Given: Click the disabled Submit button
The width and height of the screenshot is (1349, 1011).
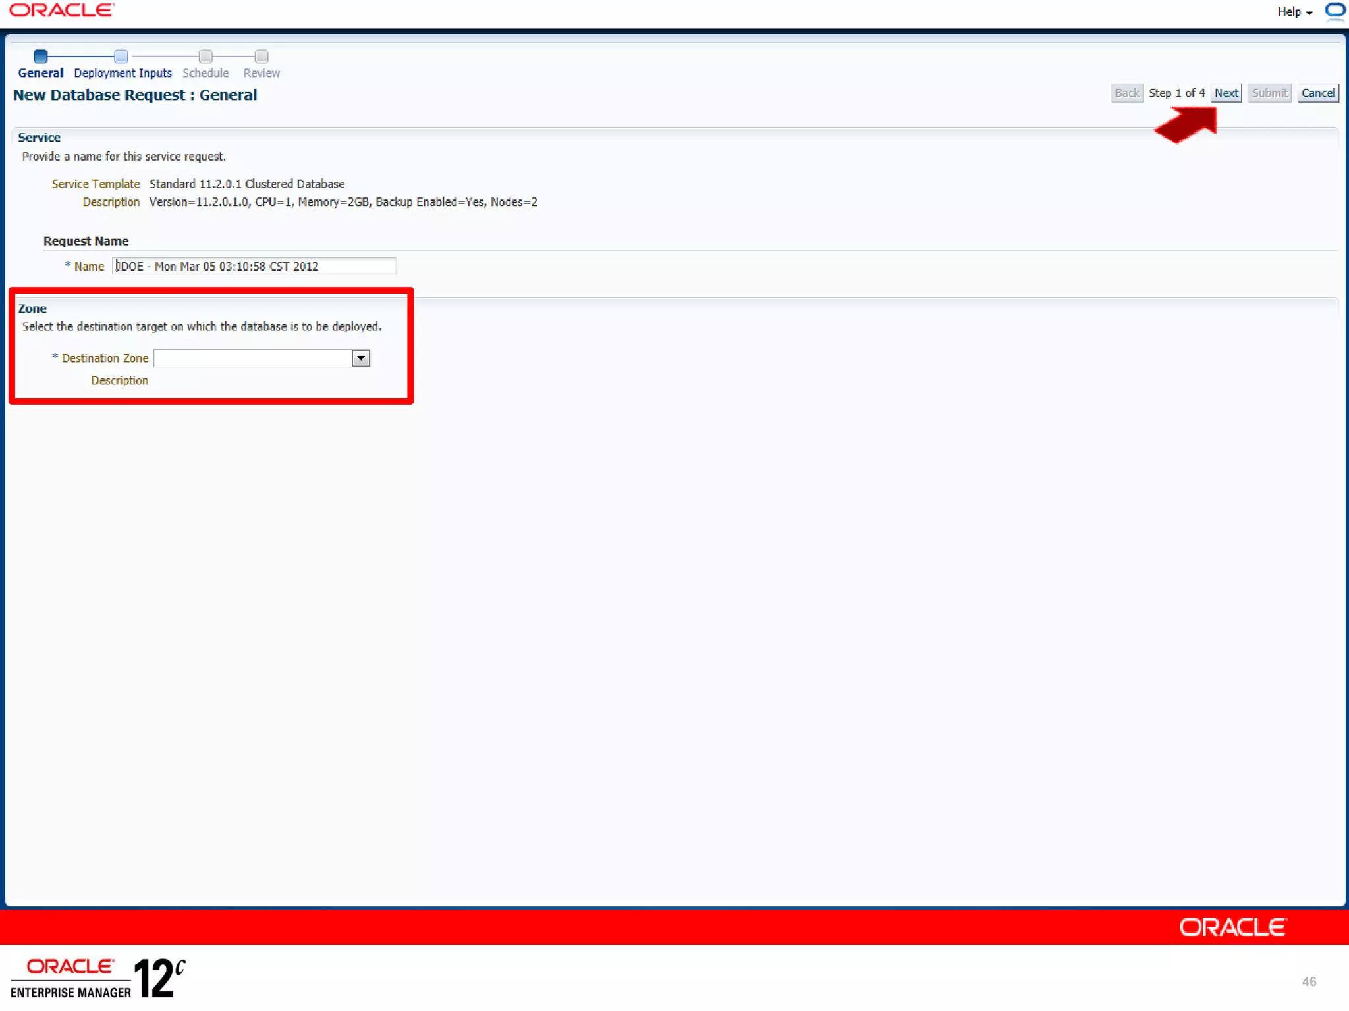Looking at the screenshot, I should (x=1269, y=93).
